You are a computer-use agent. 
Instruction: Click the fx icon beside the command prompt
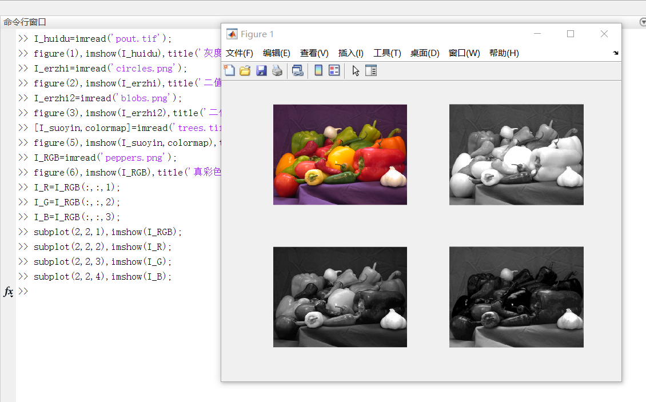8,292
